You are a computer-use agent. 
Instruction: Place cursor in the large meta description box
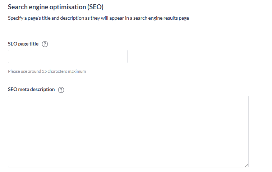pyautogui.click(x=128, y=131)
